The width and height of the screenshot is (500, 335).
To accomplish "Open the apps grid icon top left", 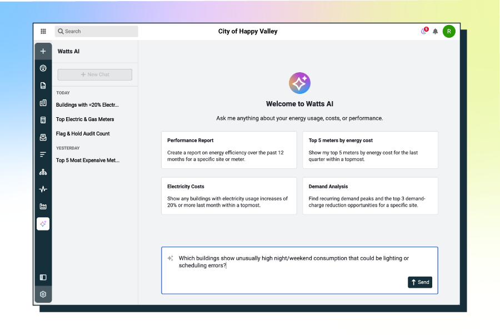I will 43,31.
